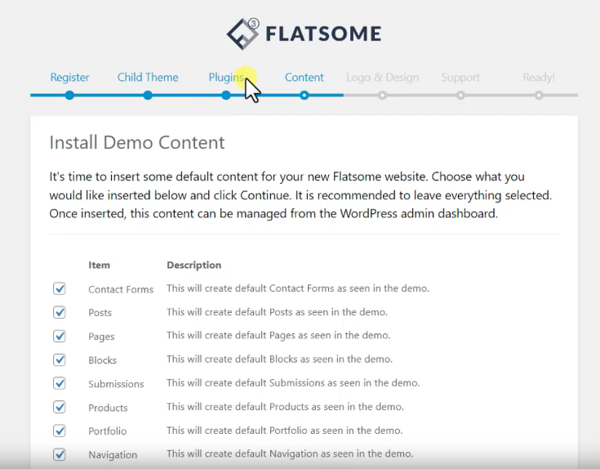Screen dimensions: 600x469
Task: Uncheck the Portfolio checkbox
Action: tap(60, 431)
